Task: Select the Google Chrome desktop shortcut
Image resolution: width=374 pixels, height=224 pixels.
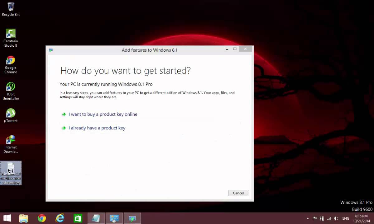Action: [x=11, y=65]
